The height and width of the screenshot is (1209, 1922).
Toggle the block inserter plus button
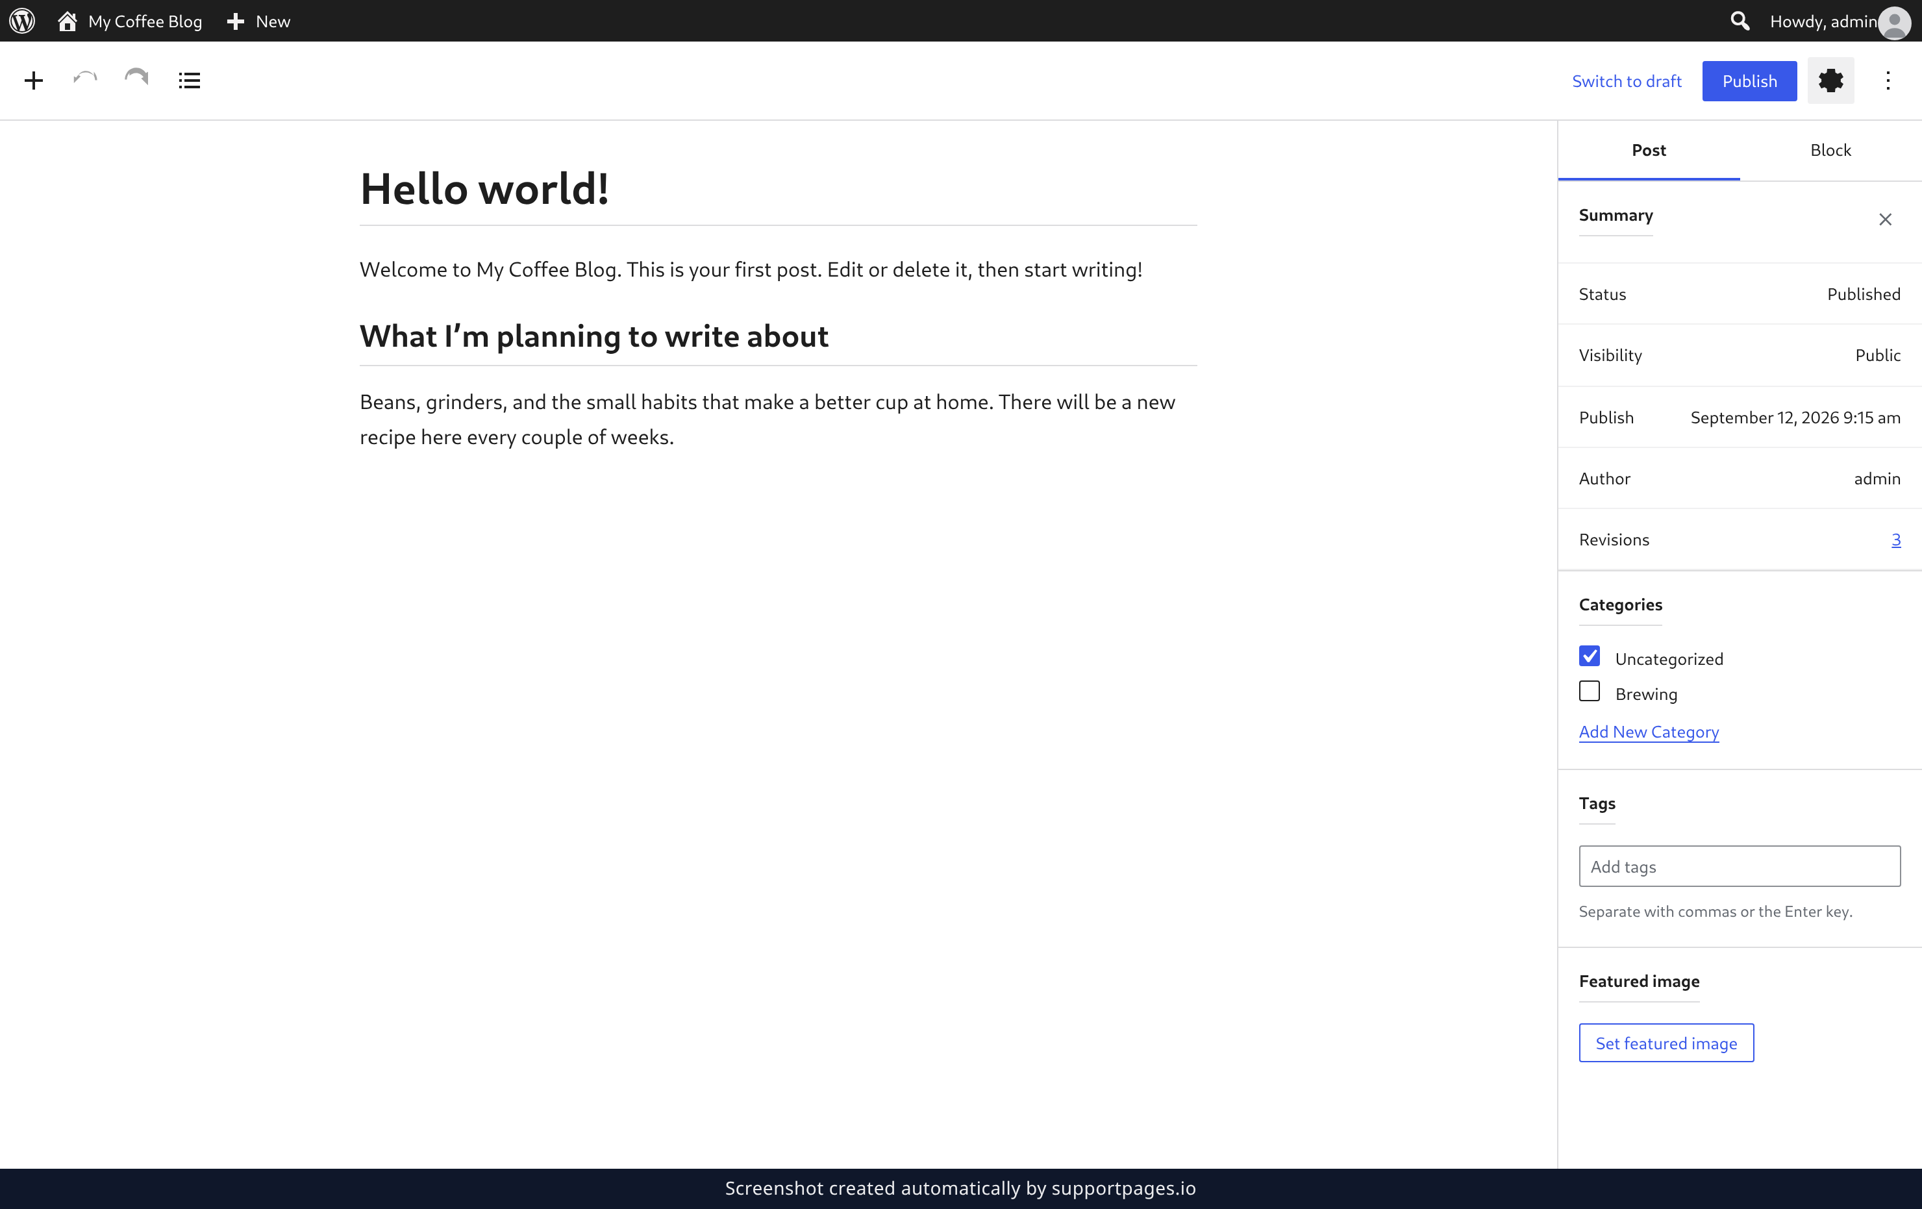(x=34, y=81)
